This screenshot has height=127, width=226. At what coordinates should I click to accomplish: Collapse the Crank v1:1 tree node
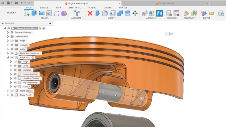pos(8,57)
